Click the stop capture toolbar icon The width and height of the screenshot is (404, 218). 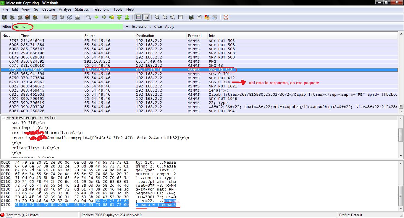(28, 17)
